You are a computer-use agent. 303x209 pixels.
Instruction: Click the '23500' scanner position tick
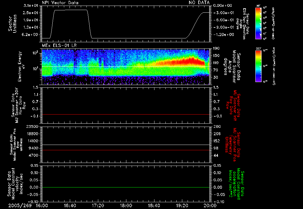point(32,127)
